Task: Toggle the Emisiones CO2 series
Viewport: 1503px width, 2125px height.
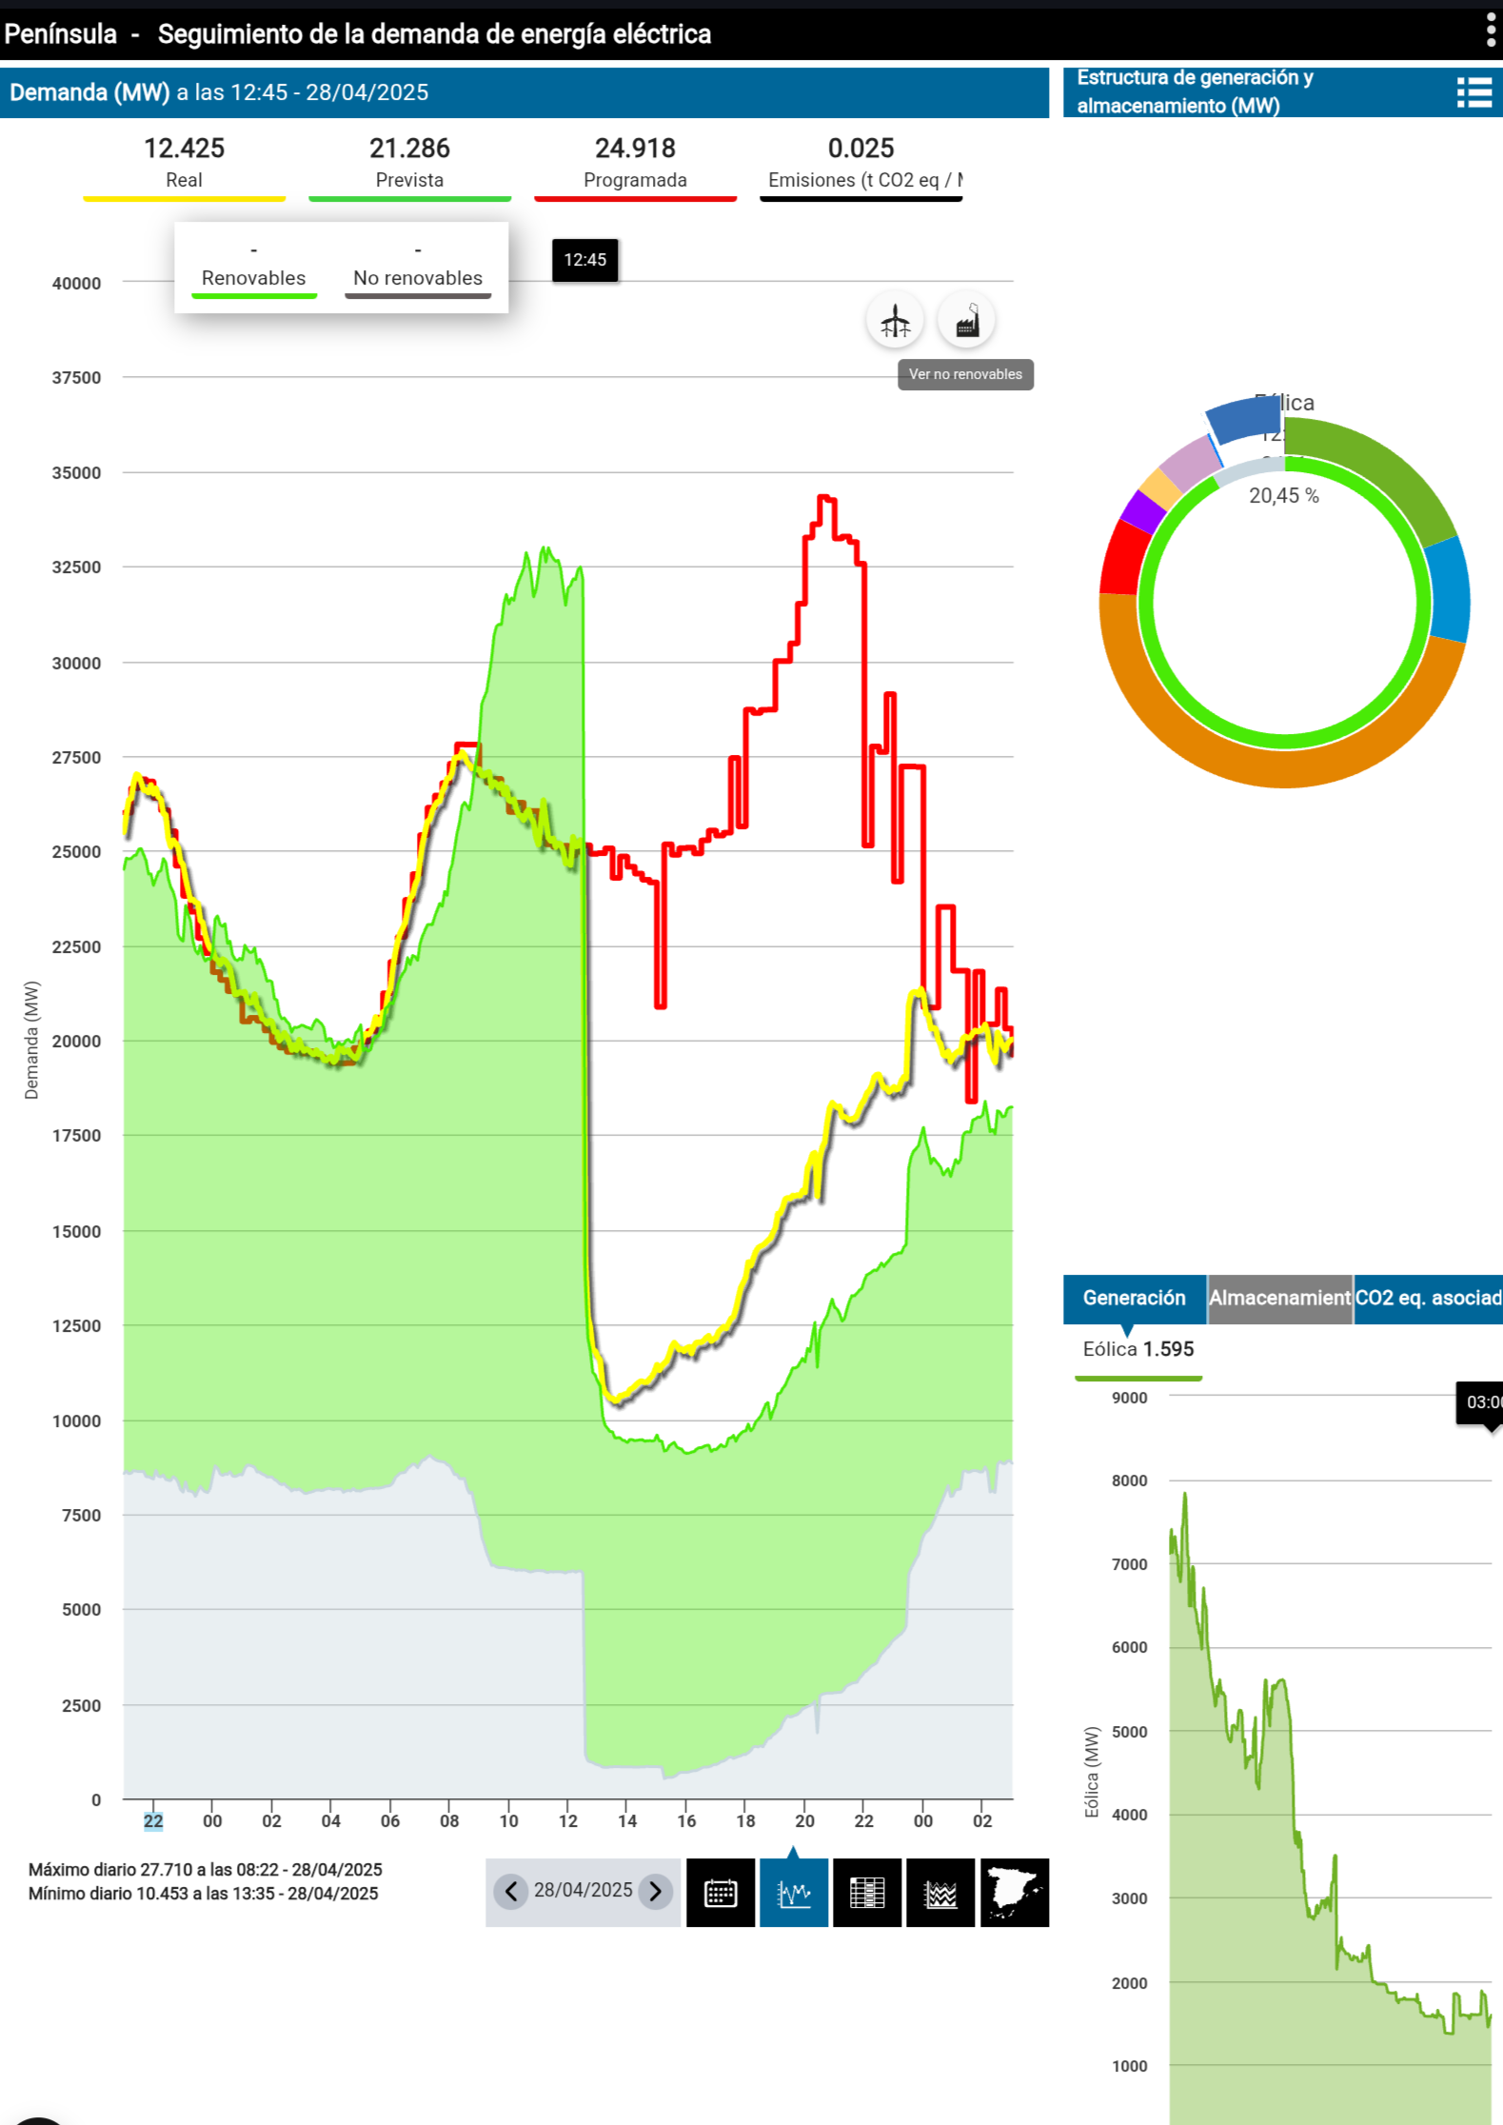Action: coord(861,162)
